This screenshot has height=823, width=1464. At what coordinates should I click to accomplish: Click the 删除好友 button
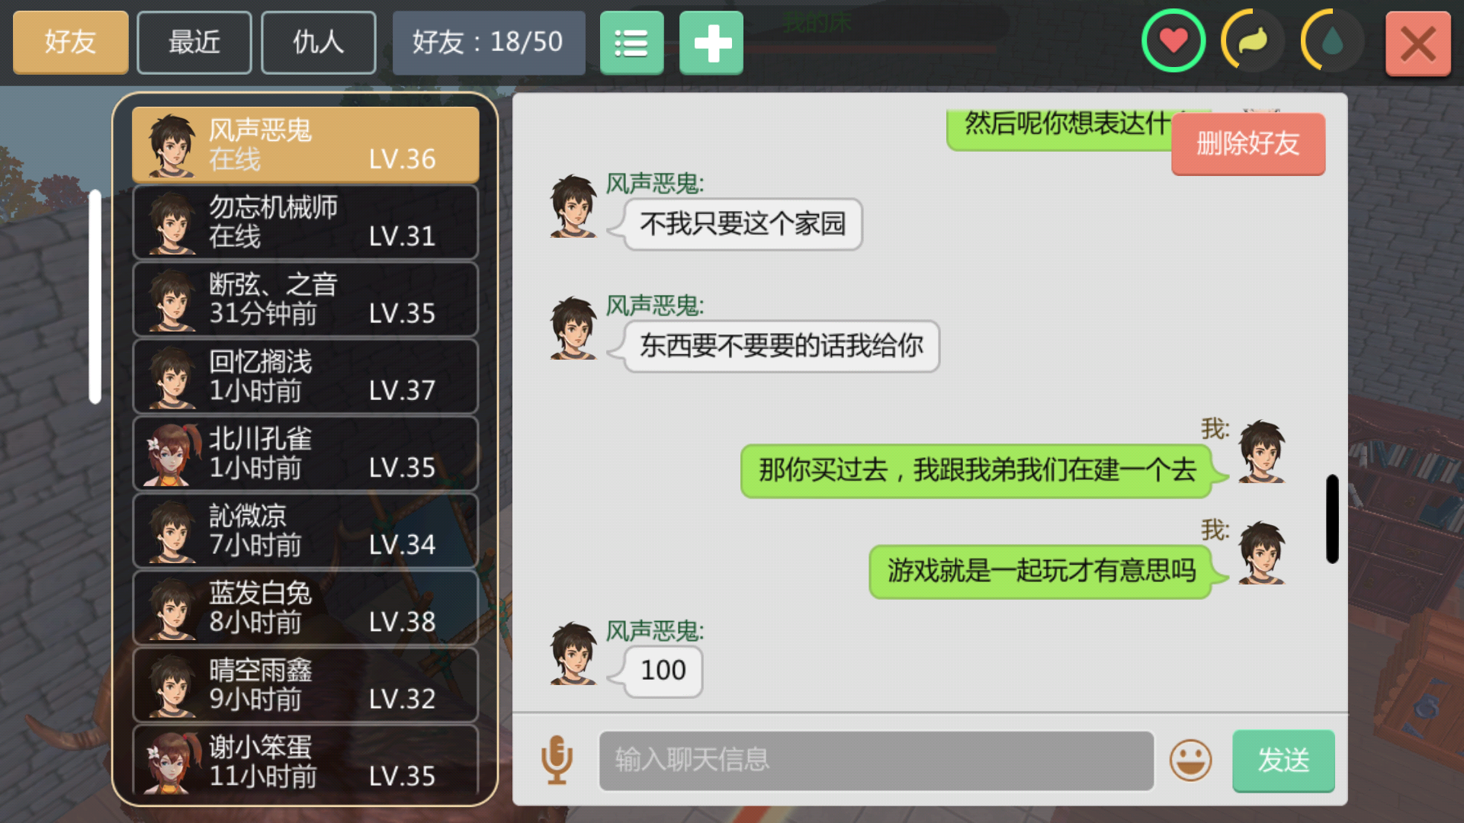point(1248,144)
